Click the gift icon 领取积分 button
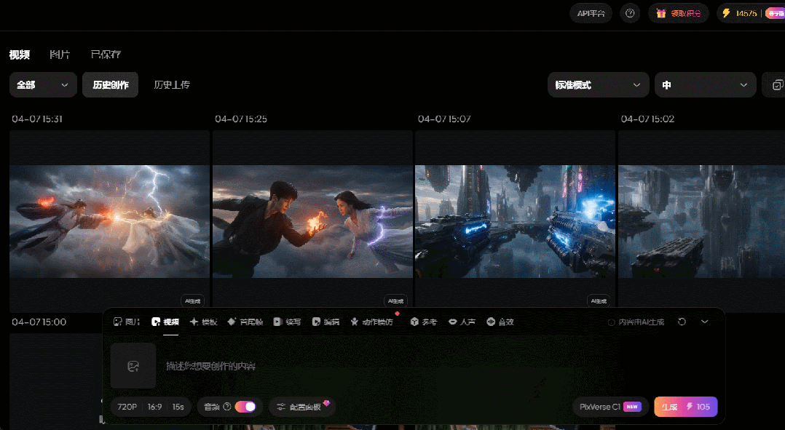Image resolution: width=785 pixels, height=430 pixels. [x=679, y=14]
